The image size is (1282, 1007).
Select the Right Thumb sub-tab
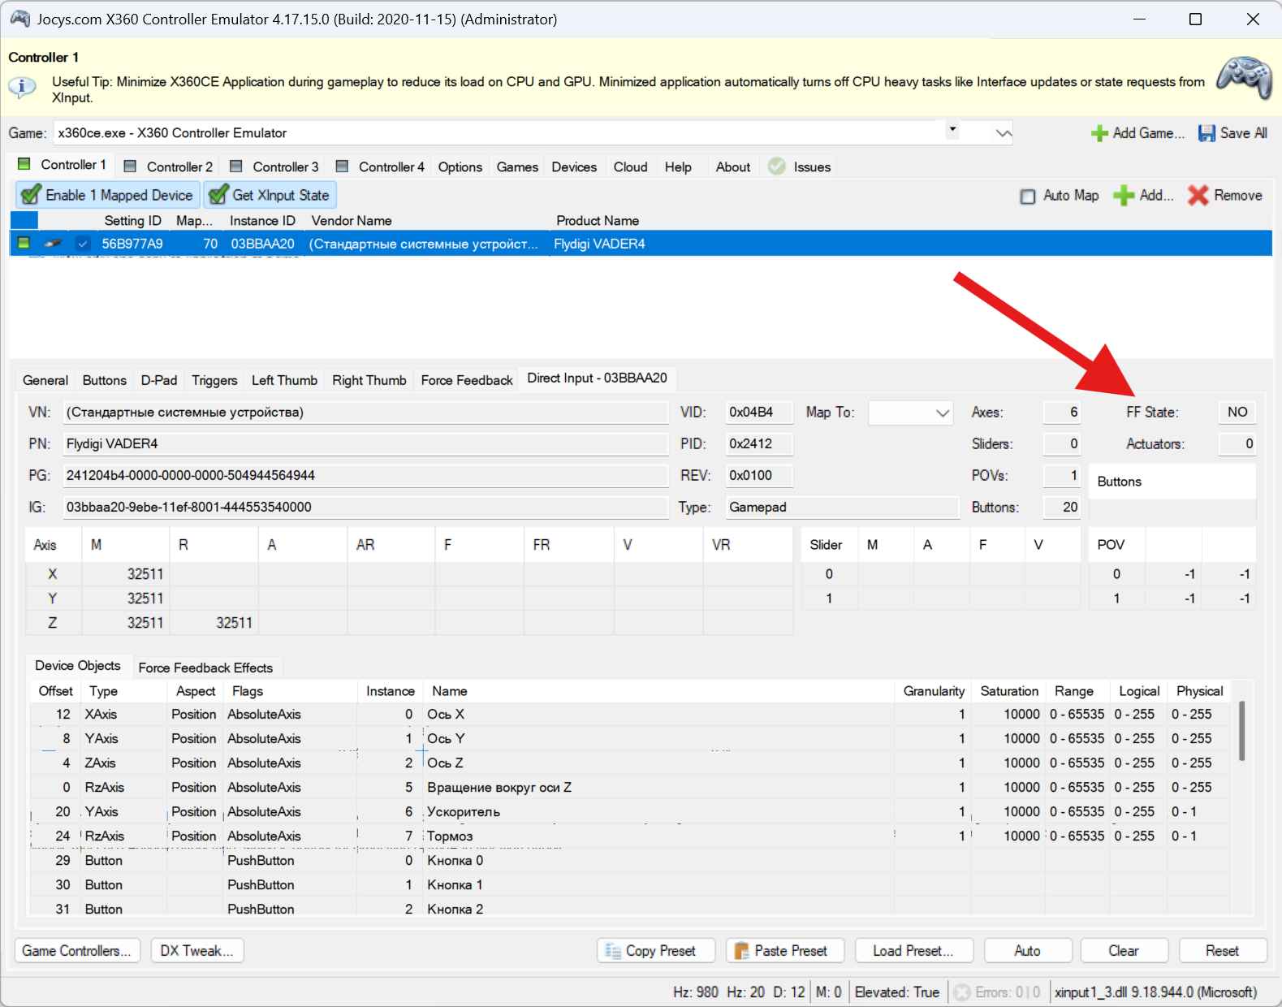click(x=369, y=380)
